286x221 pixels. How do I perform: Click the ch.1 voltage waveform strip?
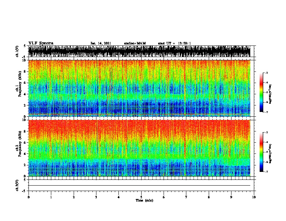click(139, 51)
